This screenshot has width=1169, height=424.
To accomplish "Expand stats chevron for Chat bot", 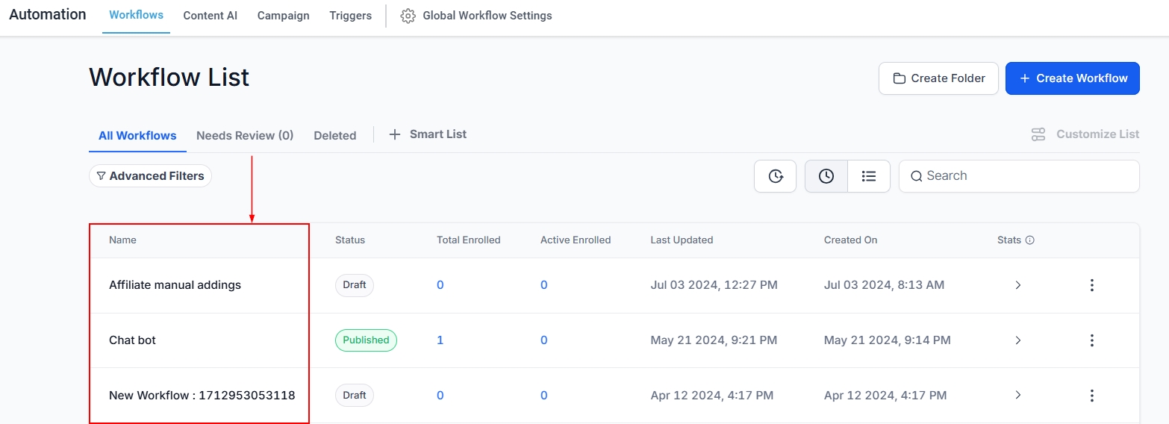I will [1017, 340].
